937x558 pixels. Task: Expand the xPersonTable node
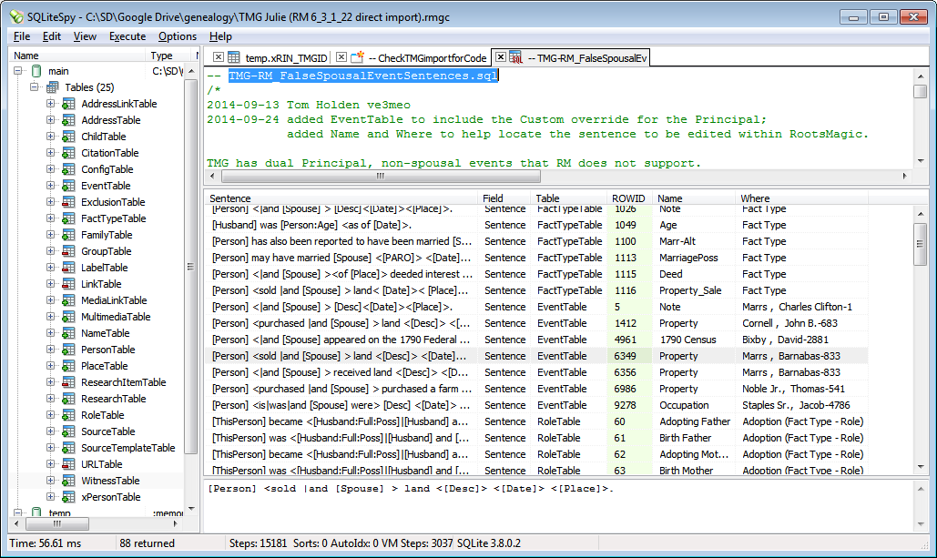click(x=50, y=497)
